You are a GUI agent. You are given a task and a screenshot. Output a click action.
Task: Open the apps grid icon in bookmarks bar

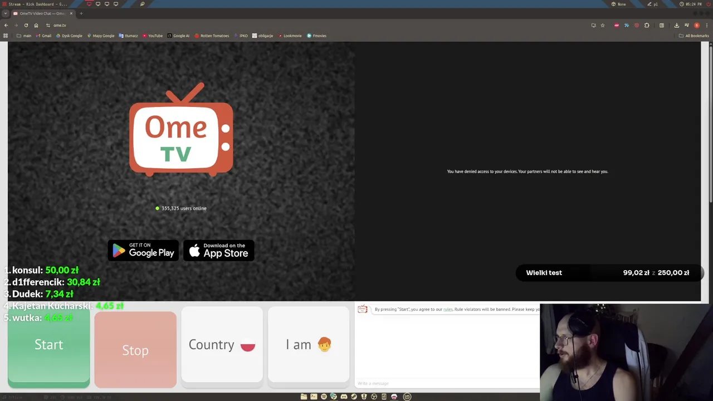(x=6, y=36)
